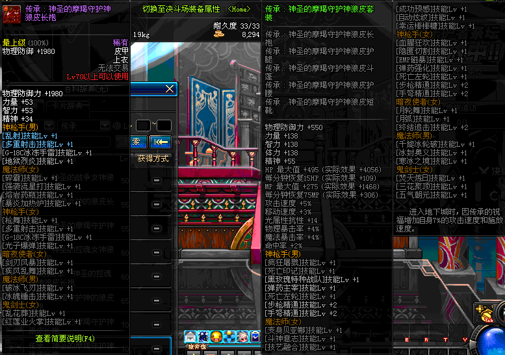
Task: Click the first level range input box
Action: point(142,125)
